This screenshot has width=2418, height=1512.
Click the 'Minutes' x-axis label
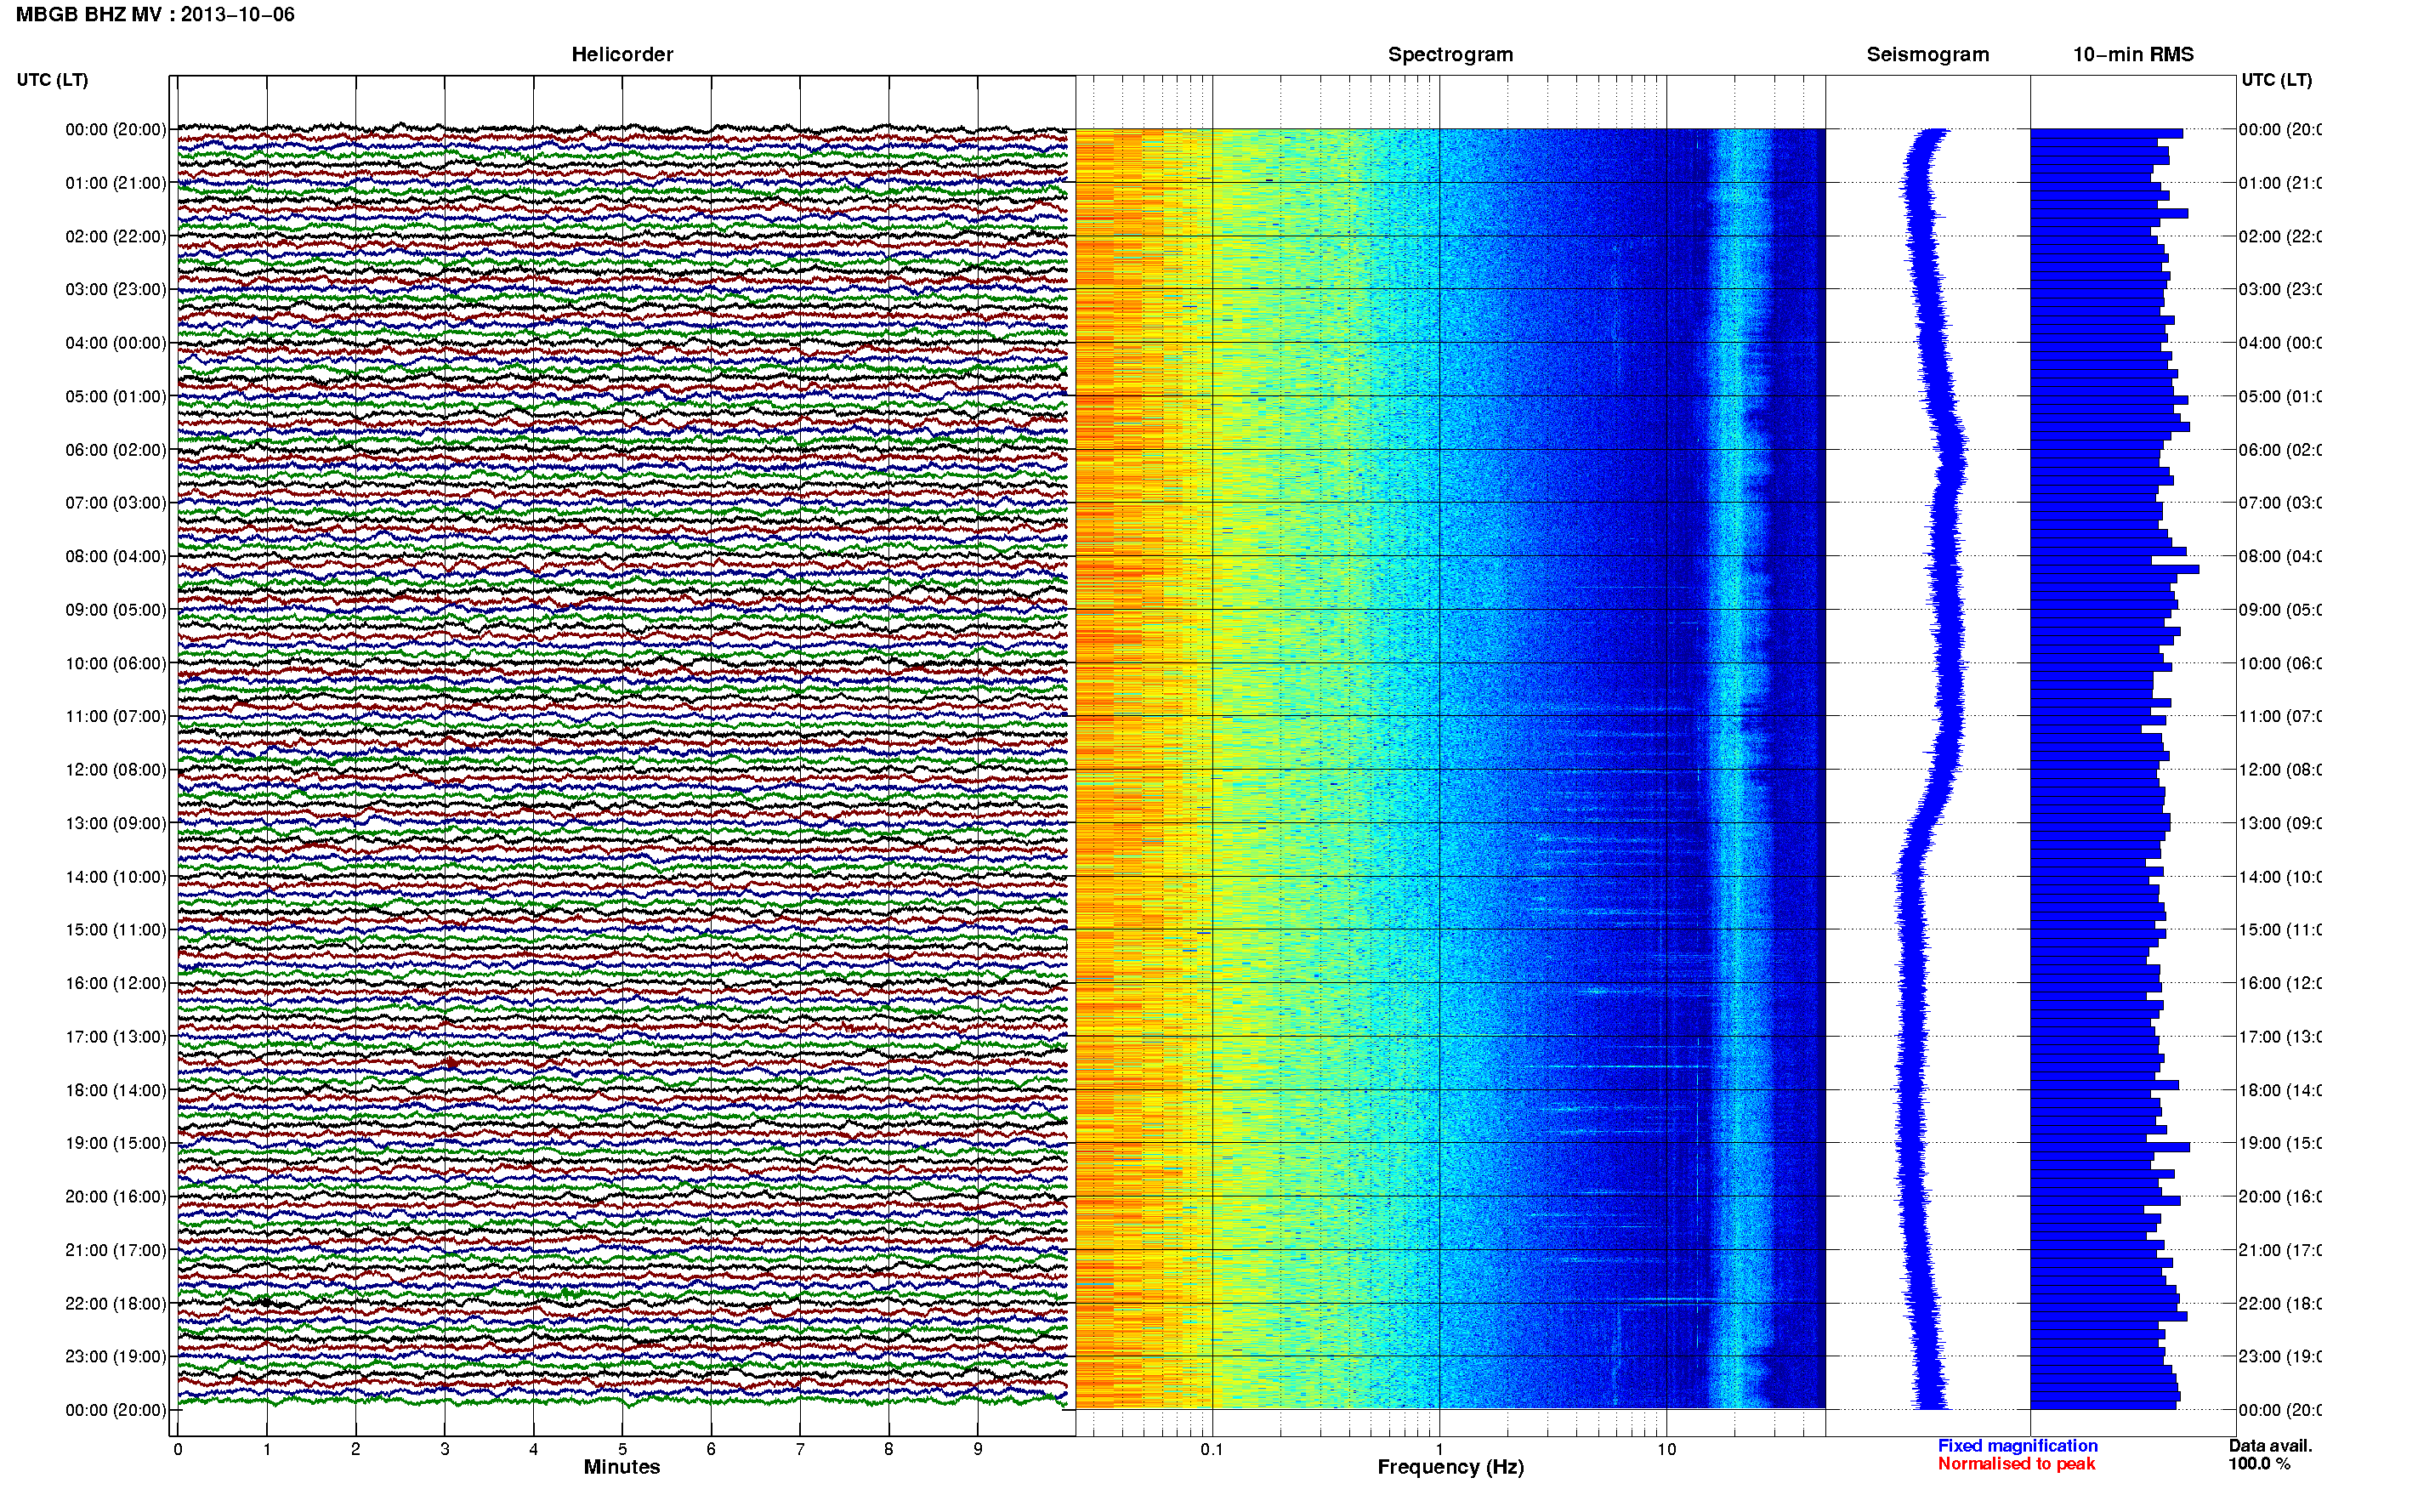[x=622, y=1467]
